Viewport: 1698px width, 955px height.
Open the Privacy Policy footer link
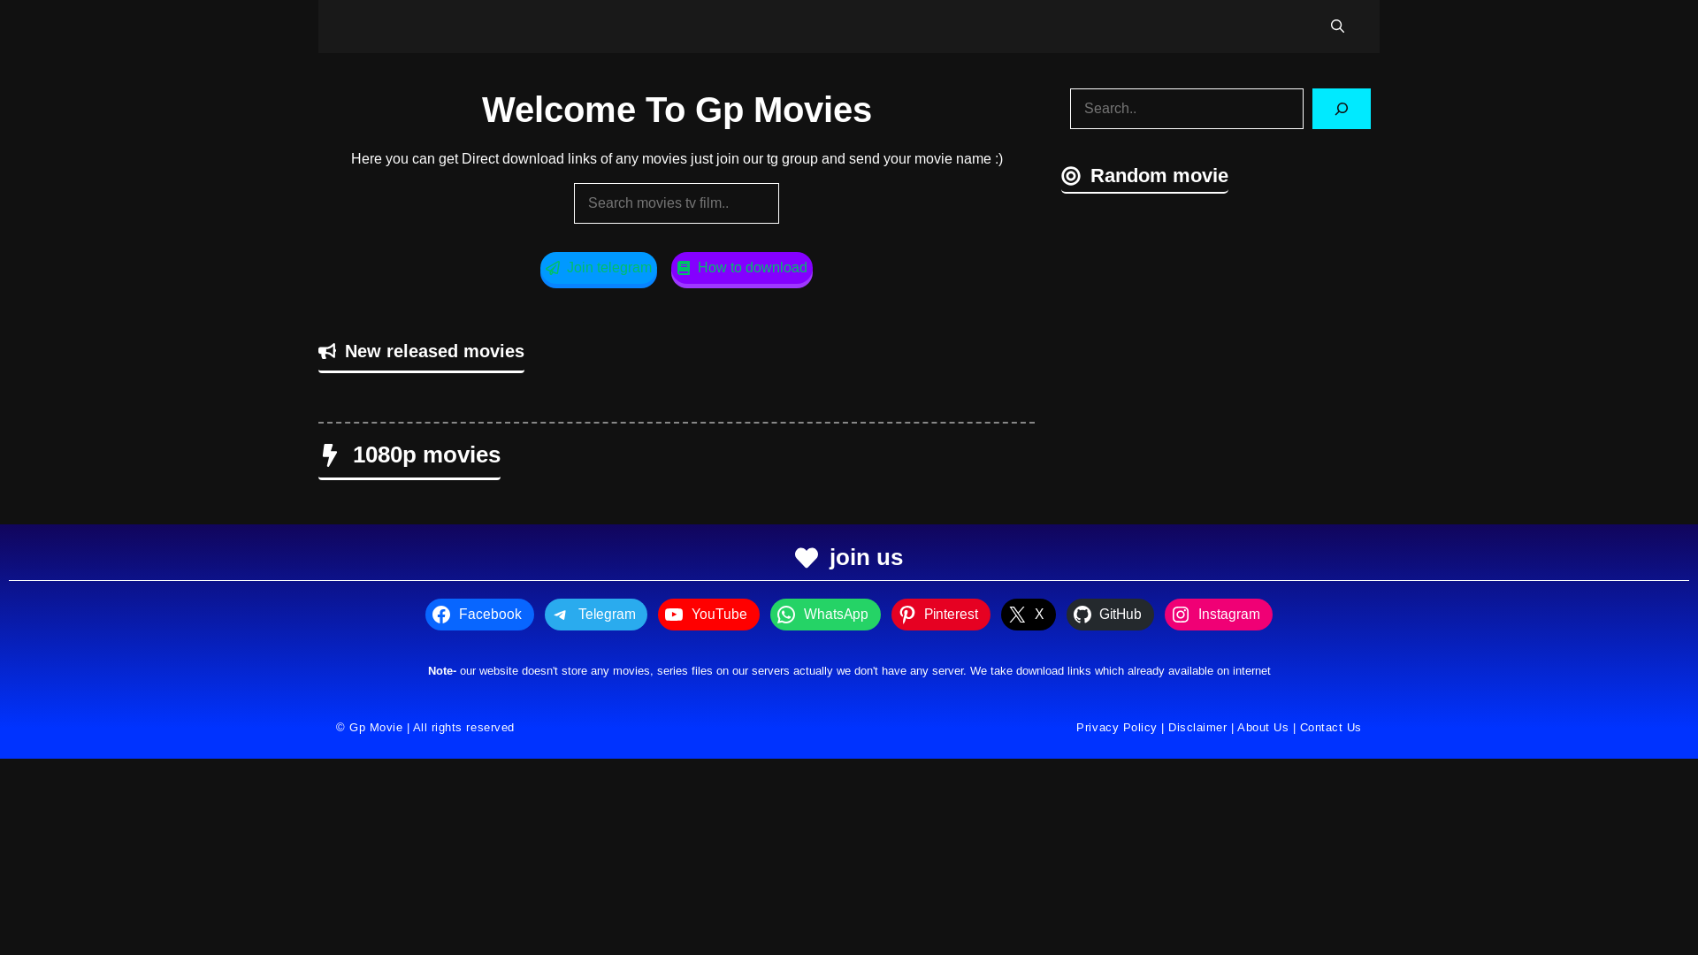[x=1116, y=728]
